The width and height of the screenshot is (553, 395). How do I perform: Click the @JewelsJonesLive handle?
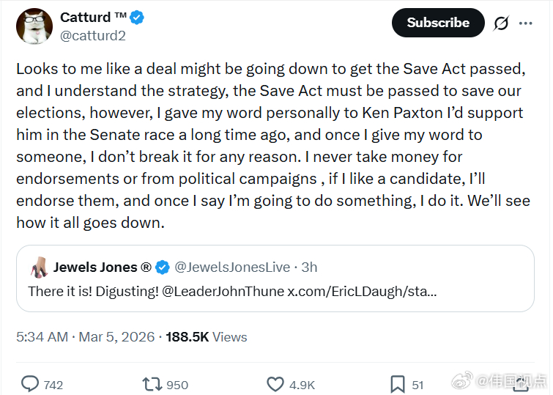point(231,267)
